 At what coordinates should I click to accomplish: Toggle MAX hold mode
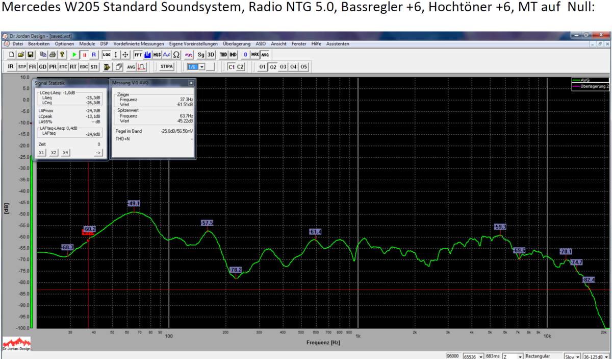(256, 54)
